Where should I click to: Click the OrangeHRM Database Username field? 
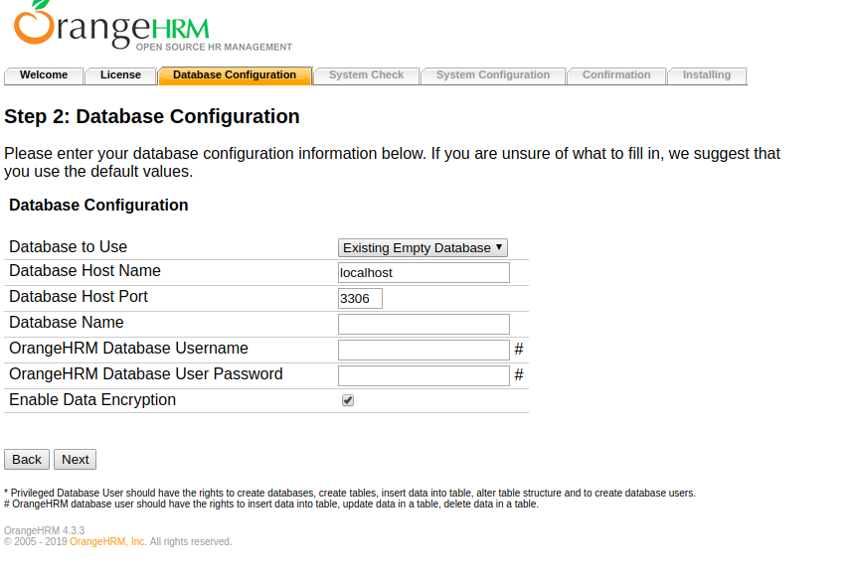pos(424,350)
